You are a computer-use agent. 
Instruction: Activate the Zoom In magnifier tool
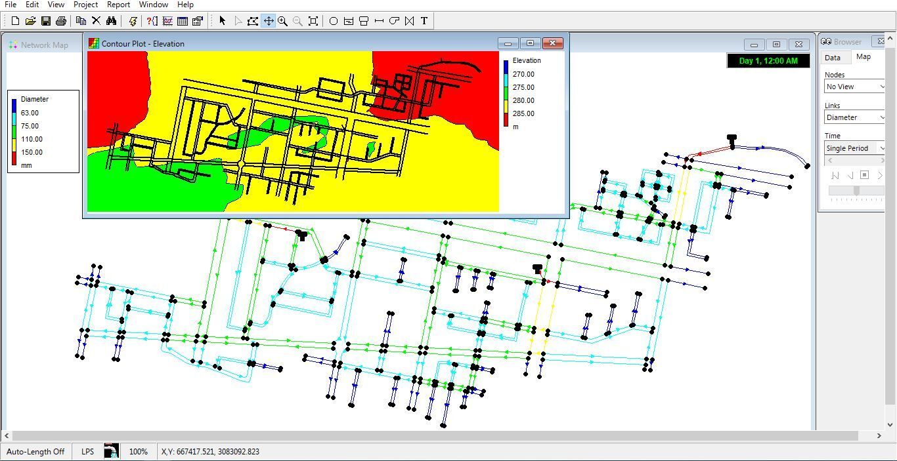click(283, 21)
